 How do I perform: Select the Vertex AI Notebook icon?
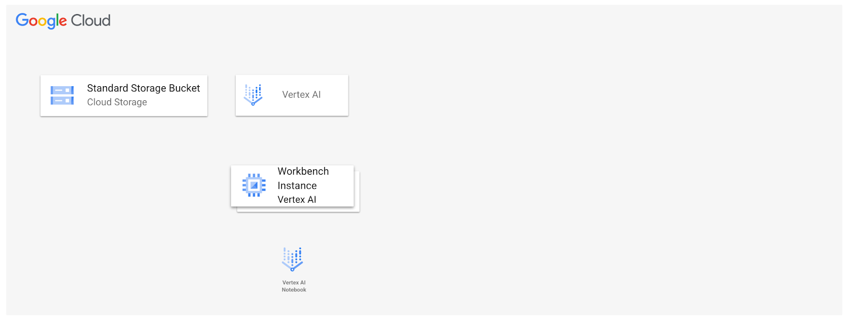pyautogui.click(x=293, y=260)
